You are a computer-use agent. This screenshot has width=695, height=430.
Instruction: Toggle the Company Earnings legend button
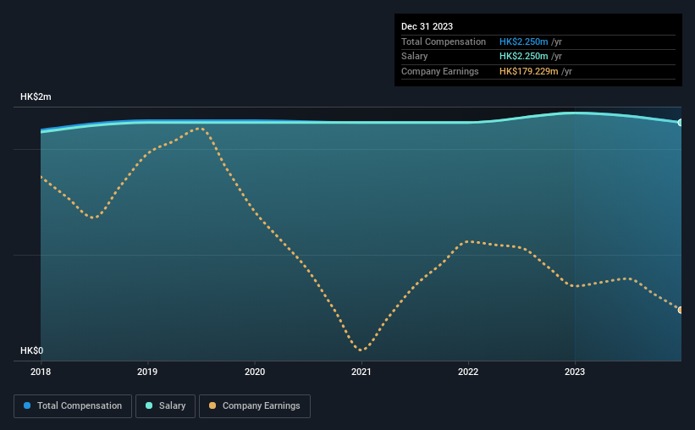pos(255,406)
